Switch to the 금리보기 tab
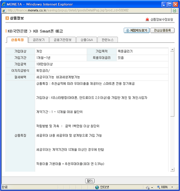 39,40
